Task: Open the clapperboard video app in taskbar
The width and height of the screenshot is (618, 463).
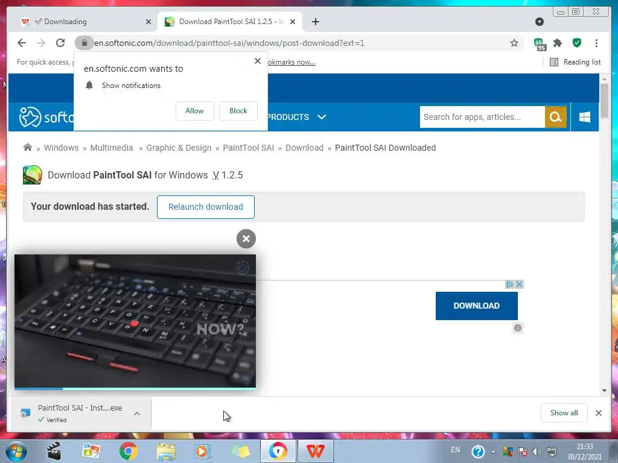Action: (x=54, y=451)
